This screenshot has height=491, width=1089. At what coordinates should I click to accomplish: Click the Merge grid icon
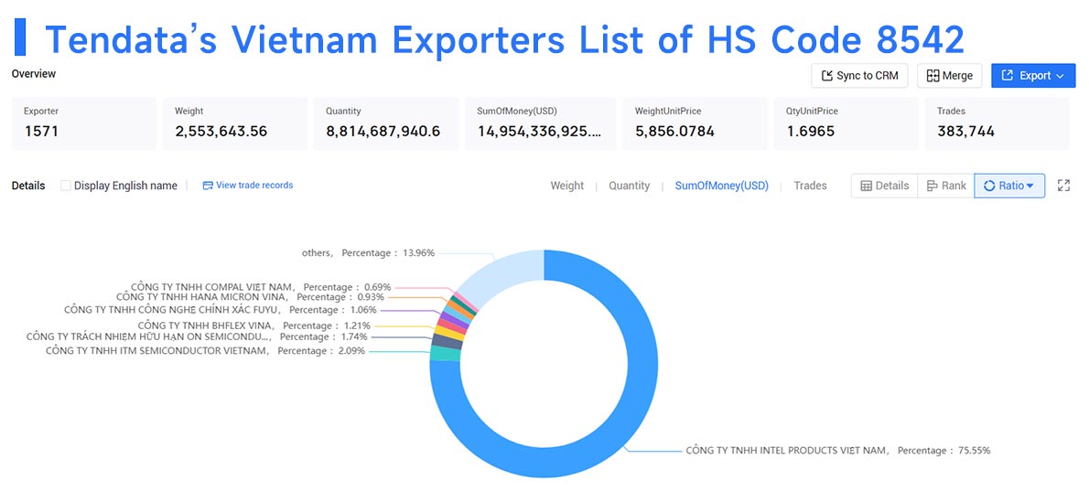[x=933, y=76]
